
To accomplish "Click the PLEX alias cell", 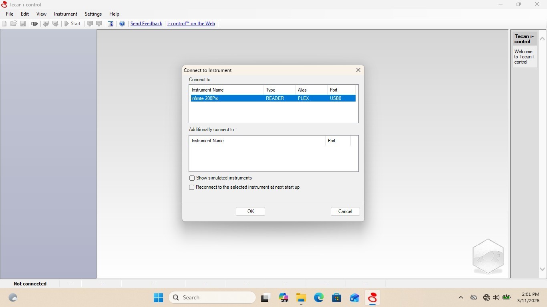I will pos(303,98).
